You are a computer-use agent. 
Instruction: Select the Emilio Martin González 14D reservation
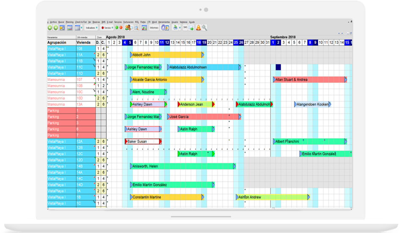click(x=172, y=185)
